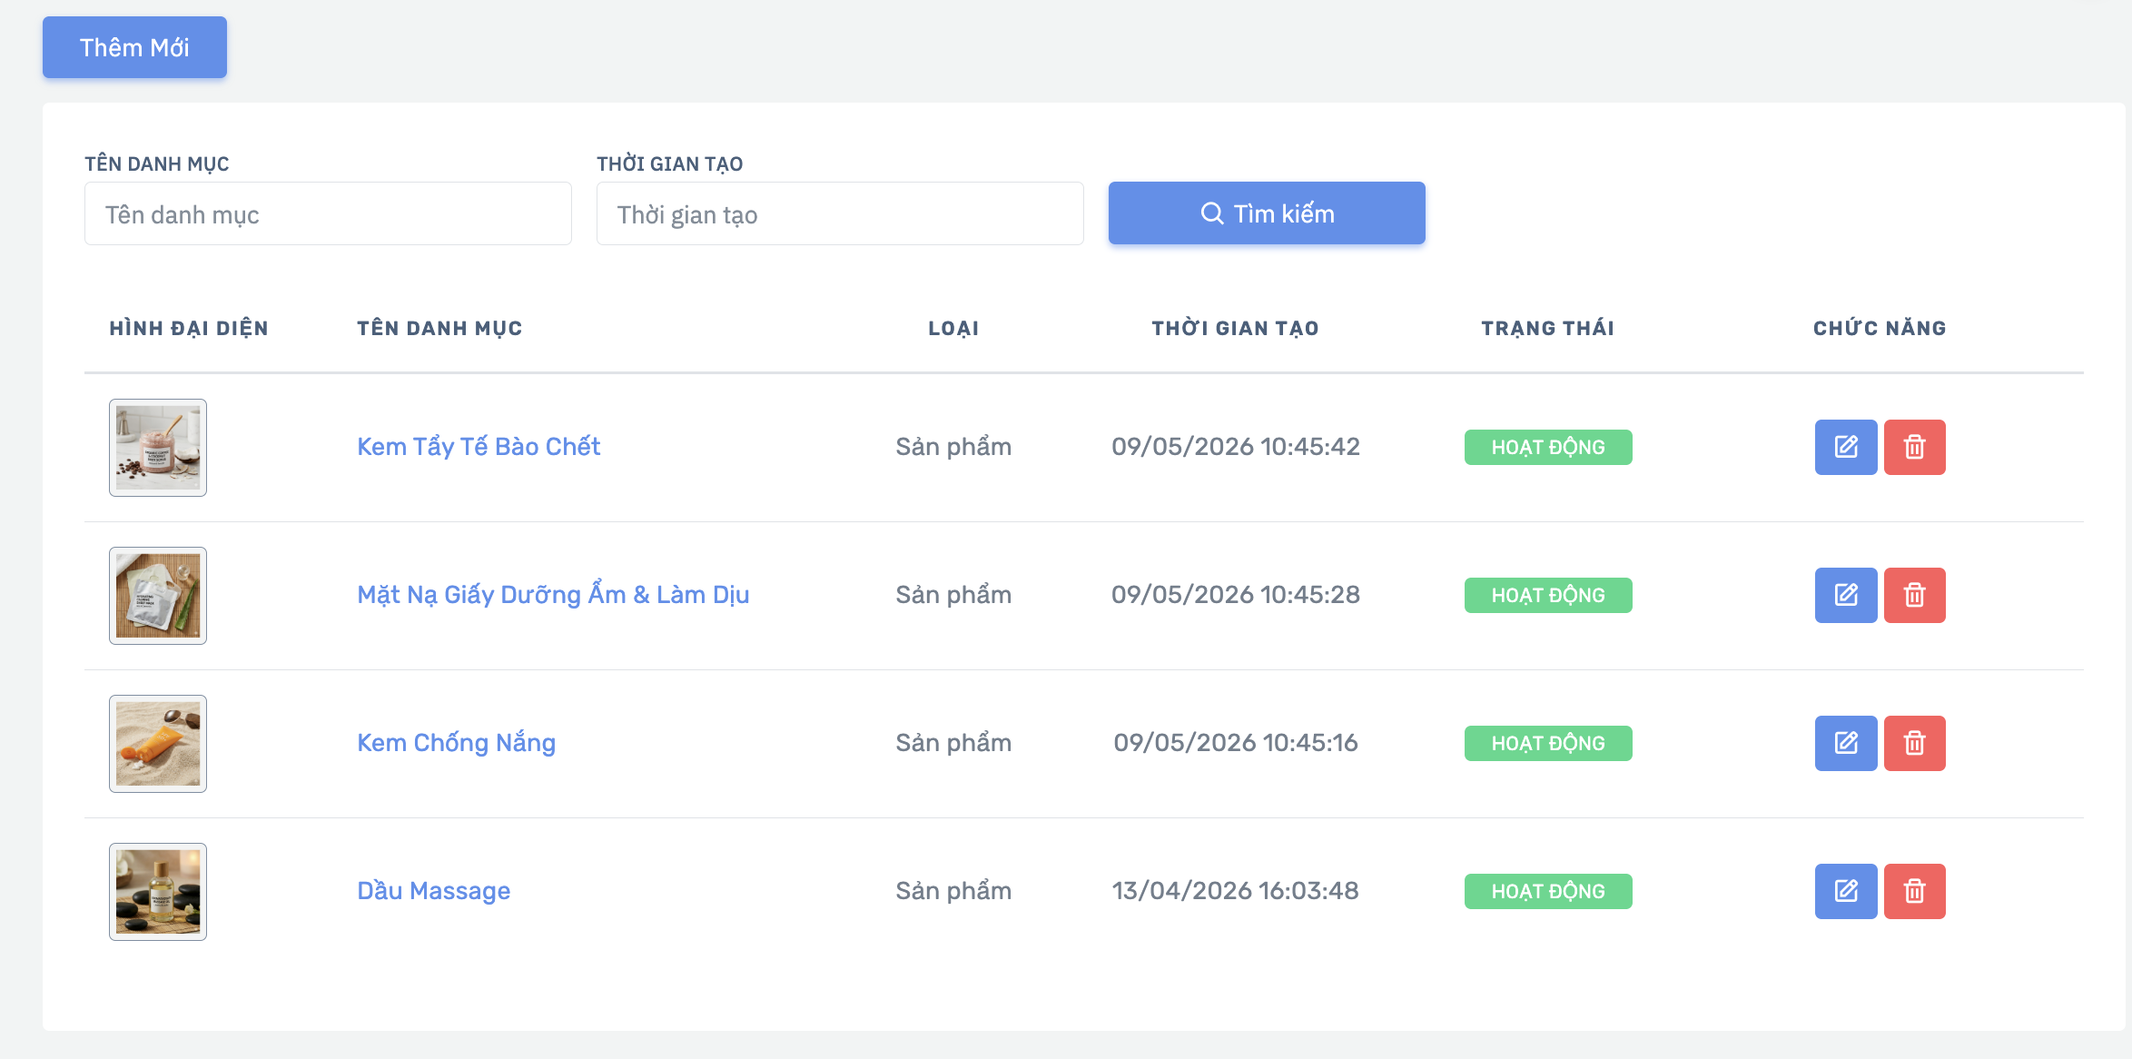Click the Thêm Mới button
This screenshot has height=1059, width=2132.
pos(134,47)
